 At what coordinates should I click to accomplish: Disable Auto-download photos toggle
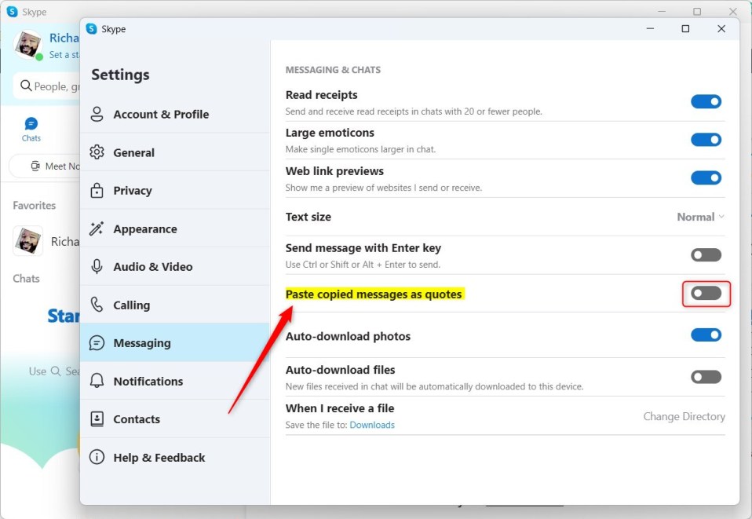pos(706,334)
